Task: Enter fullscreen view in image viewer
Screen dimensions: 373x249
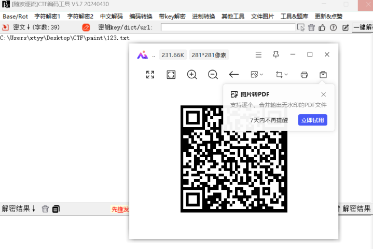Action: (x=150, y=74)
